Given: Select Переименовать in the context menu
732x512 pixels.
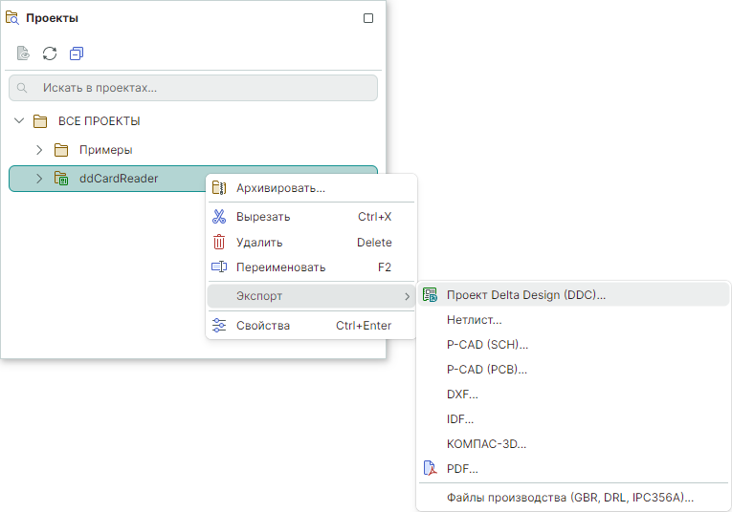Looking at the screenshot, I should (280, 267).
